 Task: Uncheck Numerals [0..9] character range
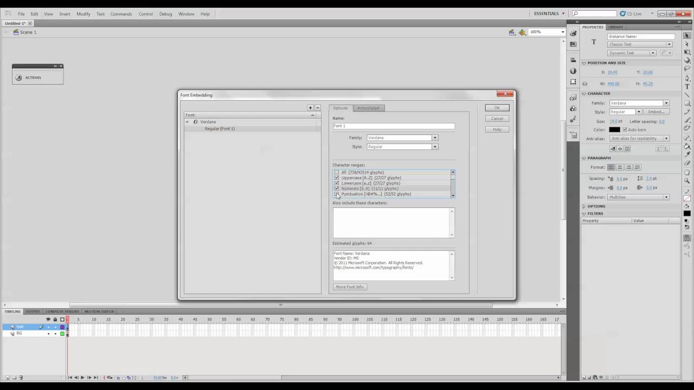[337, 188]
